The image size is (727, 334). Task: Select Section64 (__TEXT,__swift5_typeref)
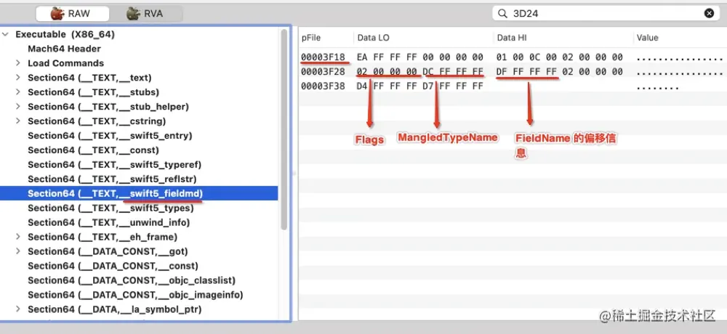(x=115, y=164)
